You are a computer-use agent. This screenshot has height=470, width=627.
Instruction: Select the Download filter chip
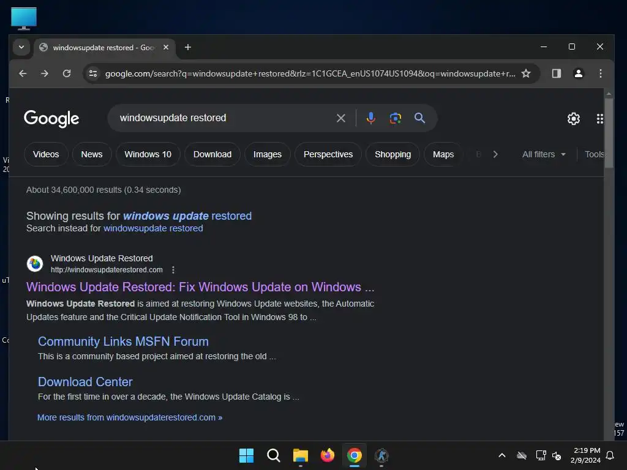(212, 154)
